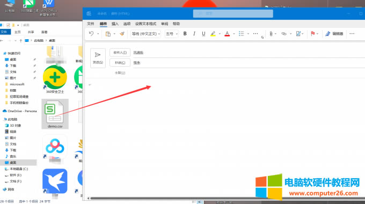Open the bulleted list icon
Viewport: 365px width, 204px height.
(242, 34)
